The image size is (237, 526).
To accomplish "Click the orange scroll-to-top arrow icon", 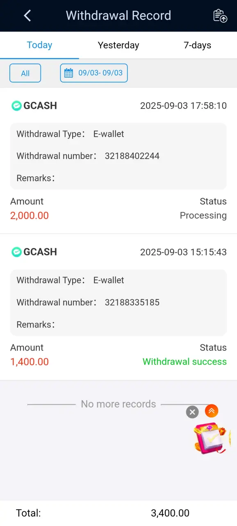I will [212, 411].
